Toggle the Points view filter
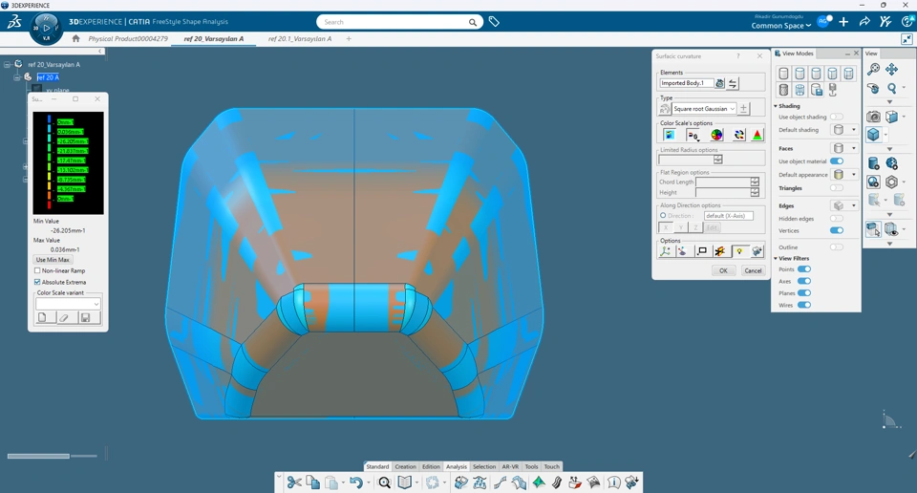Viewport: 917px width, 493px height. click(804, 269)
